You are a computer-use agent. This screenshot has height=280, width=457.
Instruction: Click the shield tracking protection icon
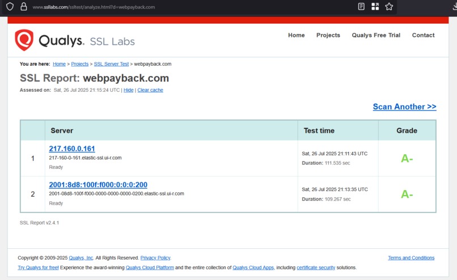coord(10,6)
